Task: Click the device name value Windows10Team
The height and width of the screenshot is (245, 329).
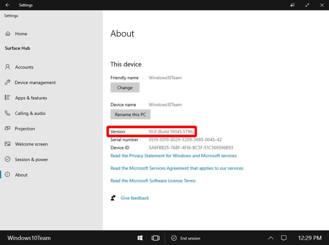Action: pos(165,105)
